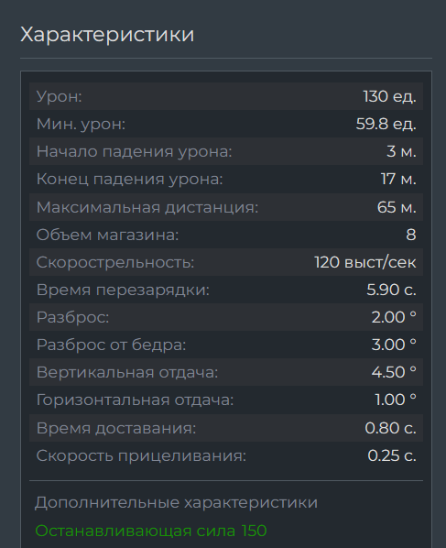Click the Конец падения урона label
Viewport: 446px width, 548px height.
(x=129, y=180)
